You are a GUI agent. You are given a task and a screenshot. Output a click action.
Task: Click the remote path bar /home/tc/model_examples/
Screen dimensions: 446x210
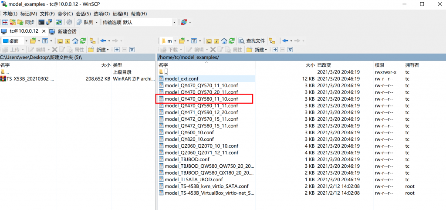coord(301,57)
